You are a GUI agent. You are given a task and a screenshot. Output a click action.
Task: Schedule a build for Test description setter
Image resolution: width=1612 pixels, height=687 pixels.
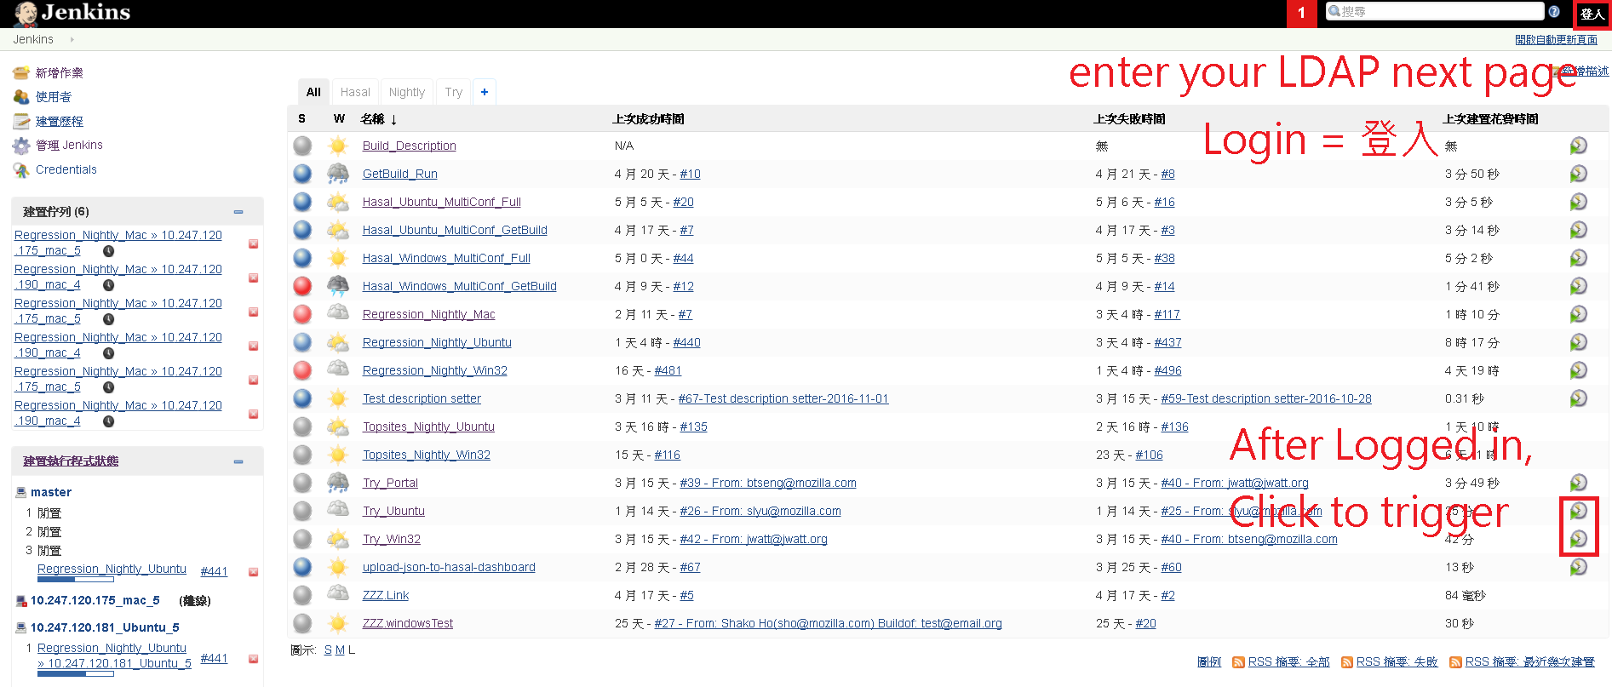click(1578, 398)
